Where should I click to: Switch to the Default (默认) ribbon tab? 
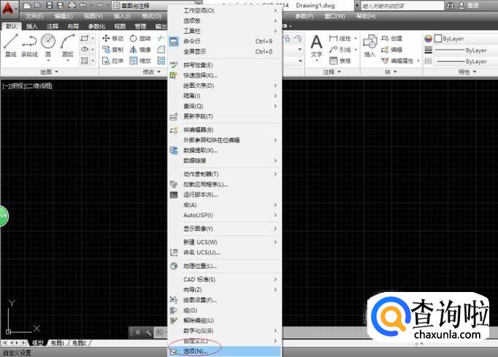[x=12, y=26]
